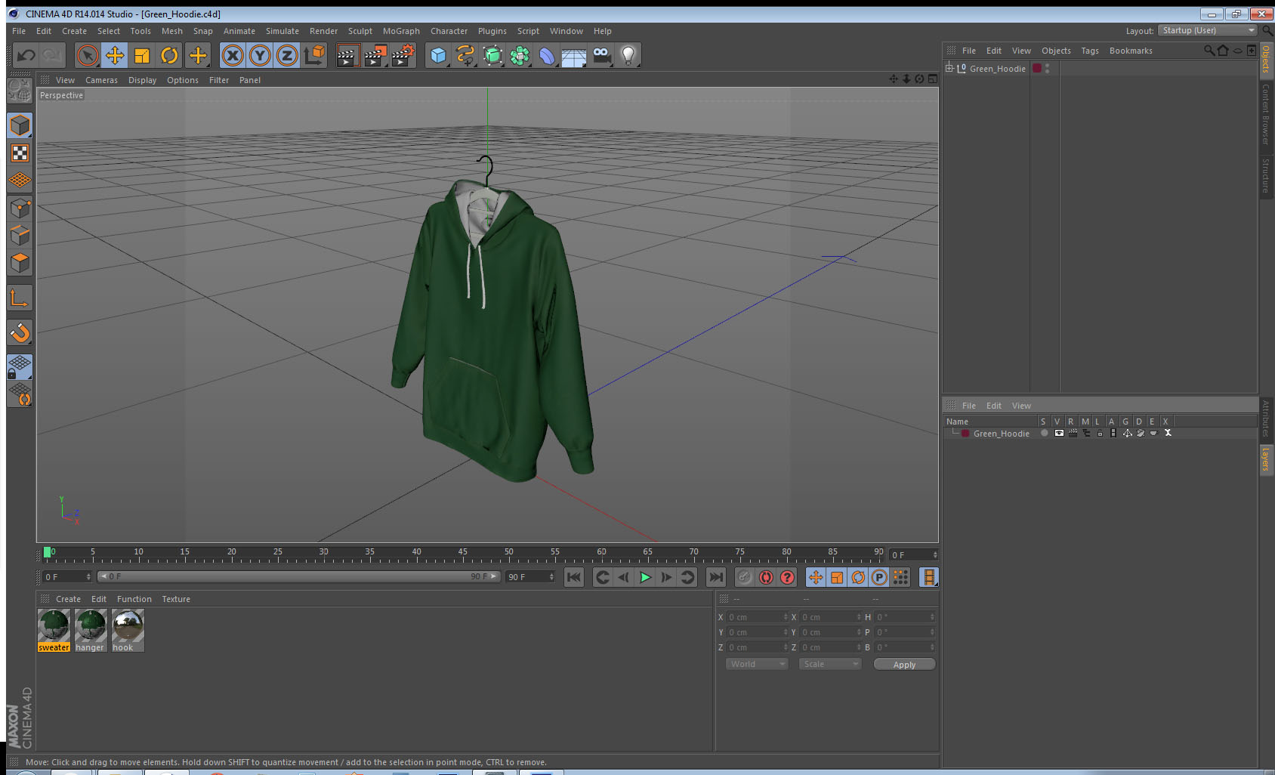Open the MoGraph menu
The height and width of the screenshot is (775, 1275).
[401, 31]
